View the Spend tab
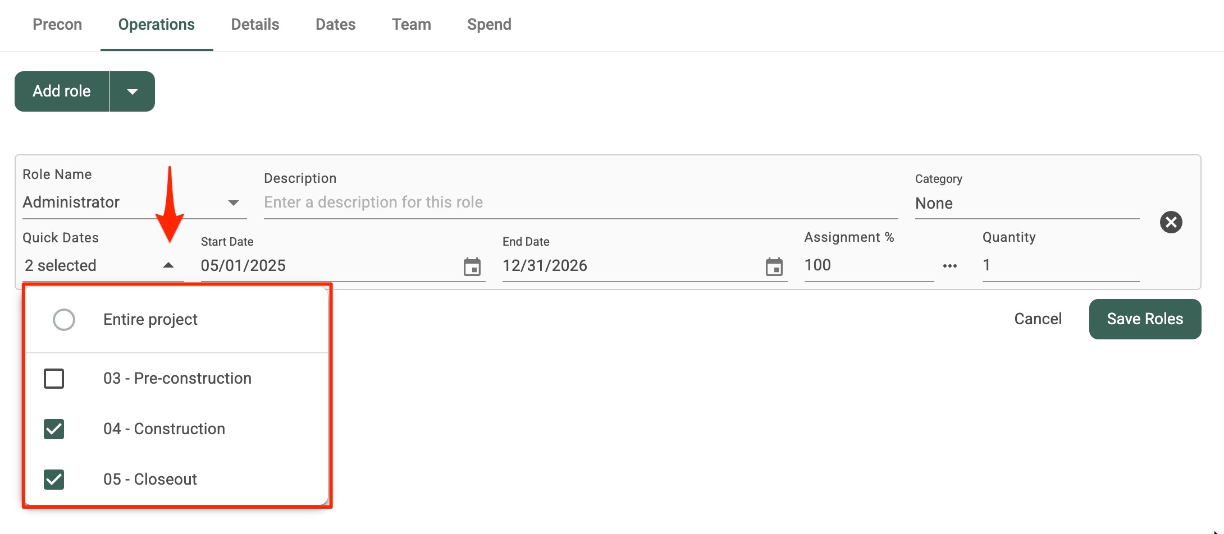Viewport: 1224px width, 534px height. click(x=489, y=25)
